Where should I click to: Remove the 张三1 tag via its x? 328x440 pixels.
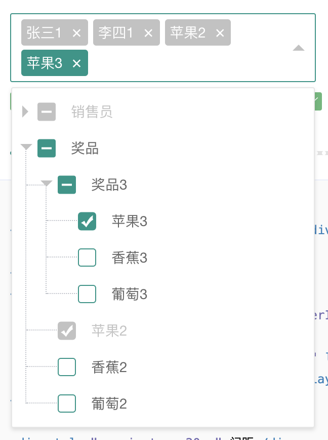coord(77,33)
